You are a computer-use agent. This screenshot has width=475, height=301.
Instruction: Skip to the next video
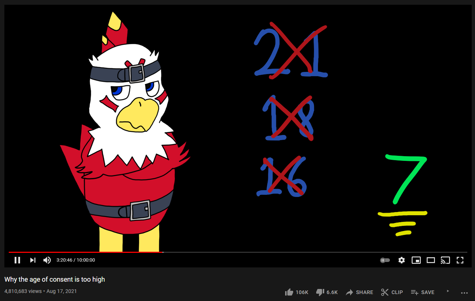point(33,260)
